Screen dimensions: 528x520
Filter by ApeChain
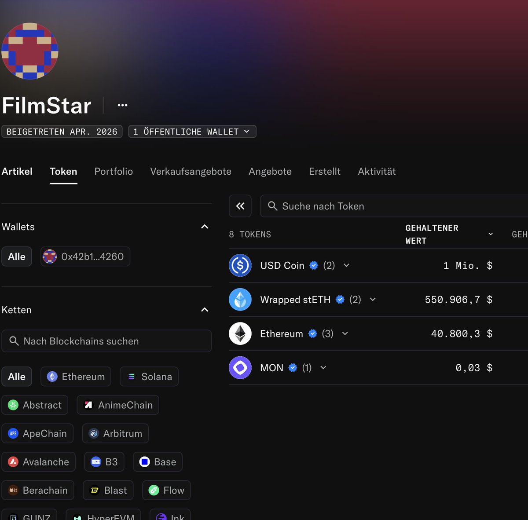click(x=37, y=433)
